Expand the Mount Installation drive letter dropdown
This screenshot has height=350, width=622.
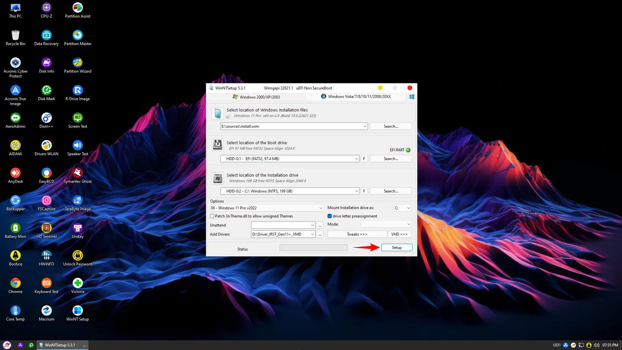point(409,208)
